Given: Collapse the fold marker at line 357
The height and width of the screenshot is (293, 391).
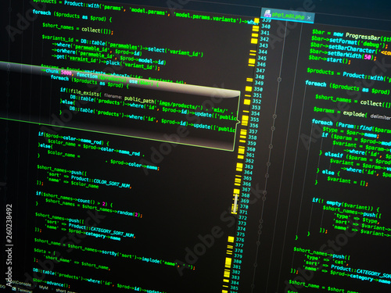Looking at the screenshot, I should [273, 128].
